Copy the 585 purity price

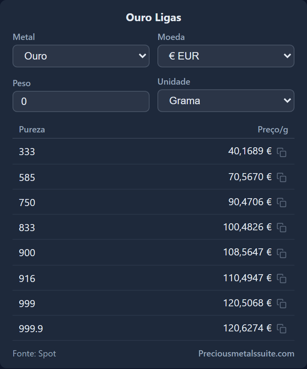point(282,177)
